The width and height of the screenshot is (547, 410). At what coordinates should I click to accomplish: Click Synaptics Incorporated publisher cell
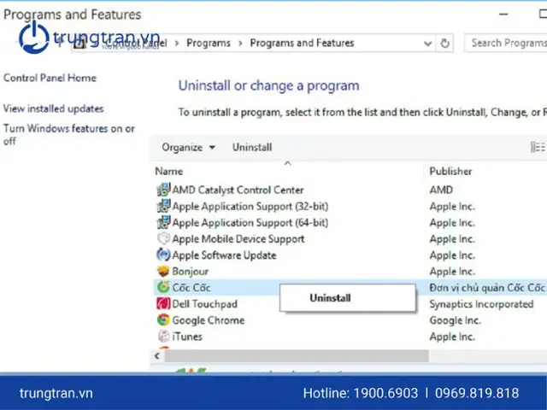pyautogui.click(x=481, y=304)
